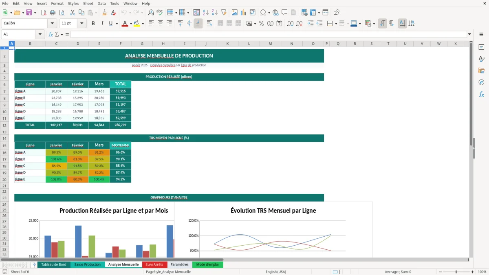Select column F header
489x275 pixels.
click(121, 44)
